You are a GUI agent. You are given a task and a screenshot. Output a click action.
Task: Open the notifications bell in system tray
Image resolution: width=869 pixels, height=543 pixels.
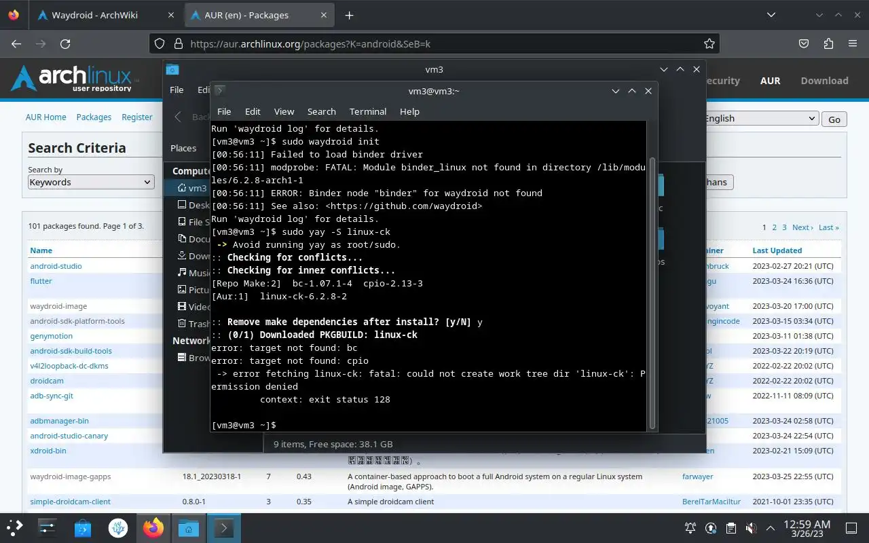pos(690,527)
